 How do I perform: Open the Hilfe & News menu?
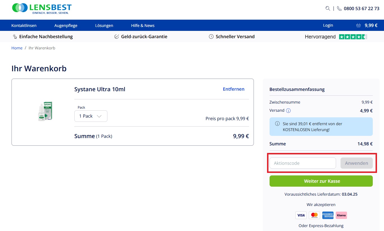point(143,26)
